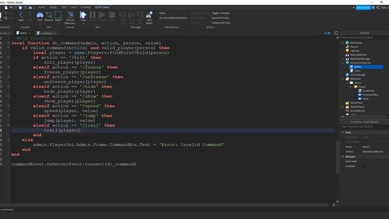
Task: Switch to the LocalScript editor tab
Action: (46, 33)
